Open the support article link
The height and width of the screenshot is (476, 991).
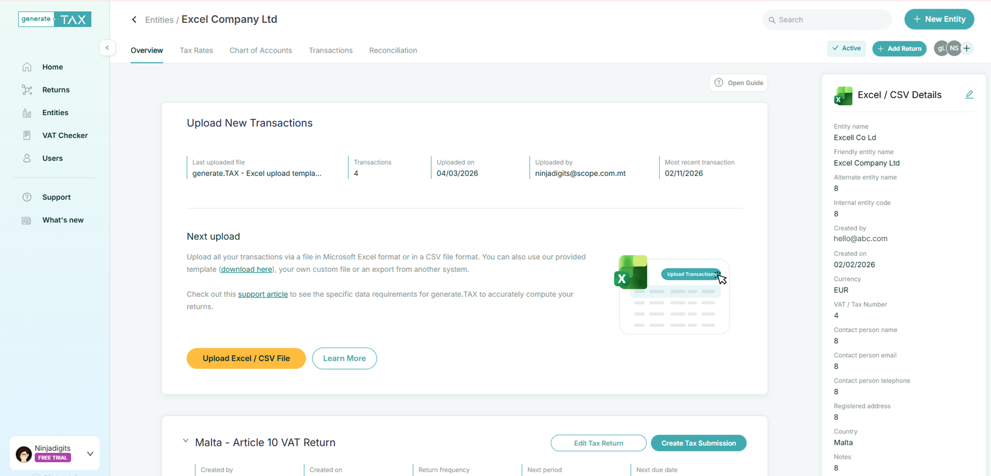click(263, 294)
